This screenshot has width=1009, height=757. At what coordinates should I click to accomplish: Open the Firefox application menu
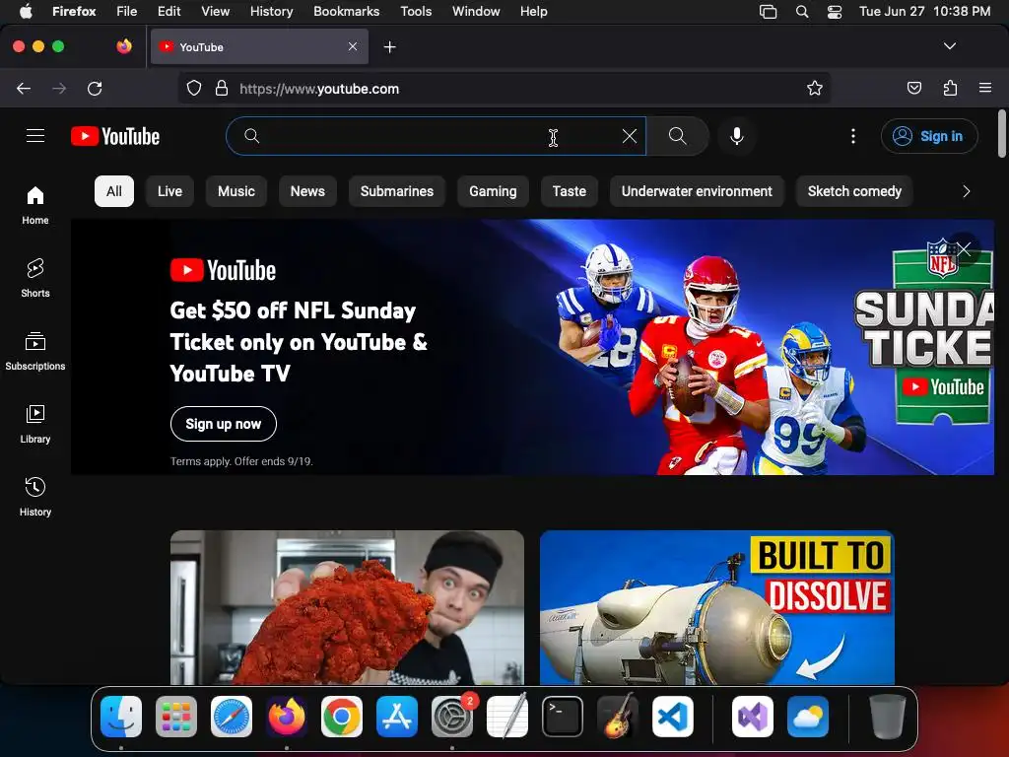point(984,88)
